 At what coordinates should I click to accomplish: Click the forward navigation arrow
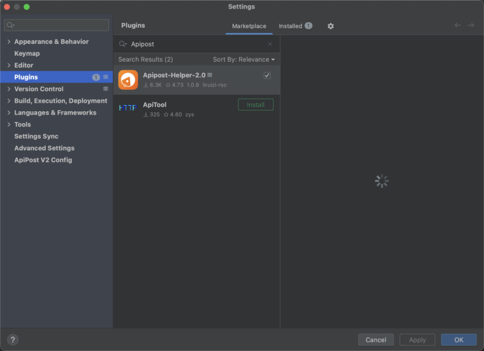[471, 25]
